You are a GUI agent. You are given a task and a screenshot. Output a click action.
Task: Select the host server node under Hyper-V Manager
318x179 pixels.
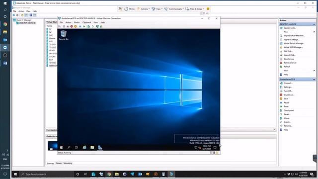point(27,23)
